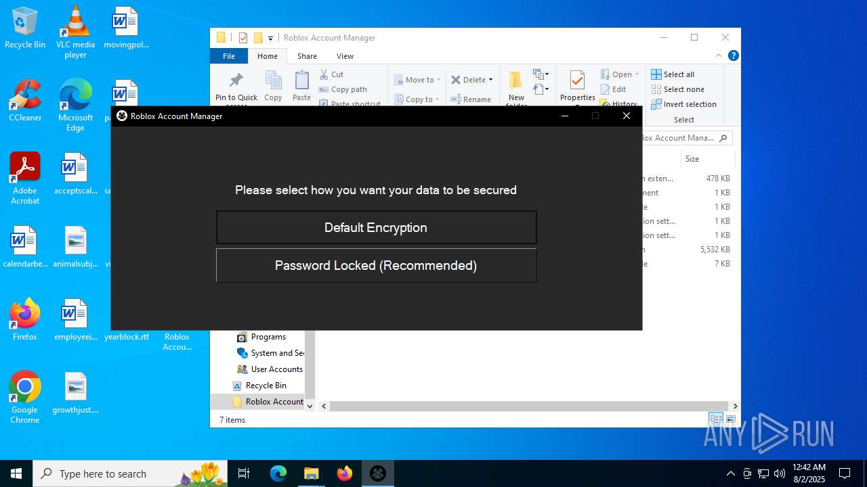Screen dimensions: 867x487
Task: Click the 478 KB size cell
Action: coord(717,179)
